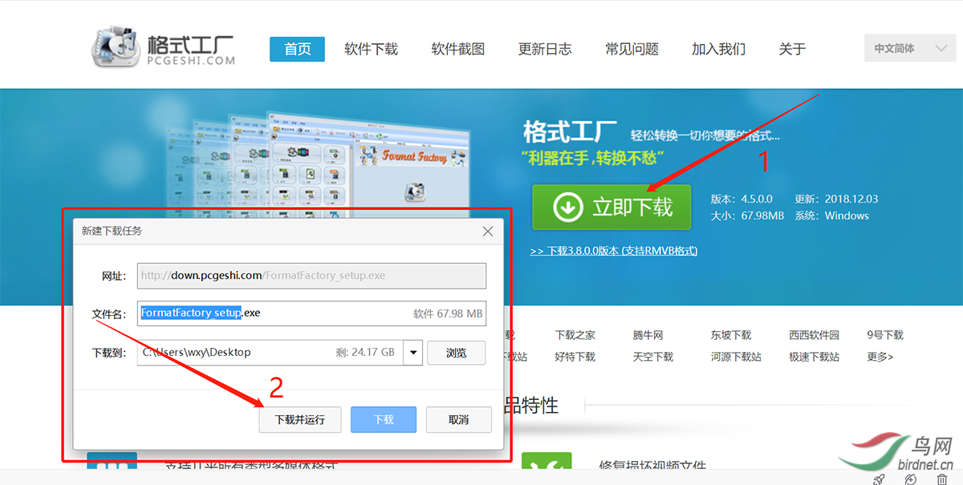Click the rocket icon in status bar
Screen dimensions: 963x485
pos(879,479)
